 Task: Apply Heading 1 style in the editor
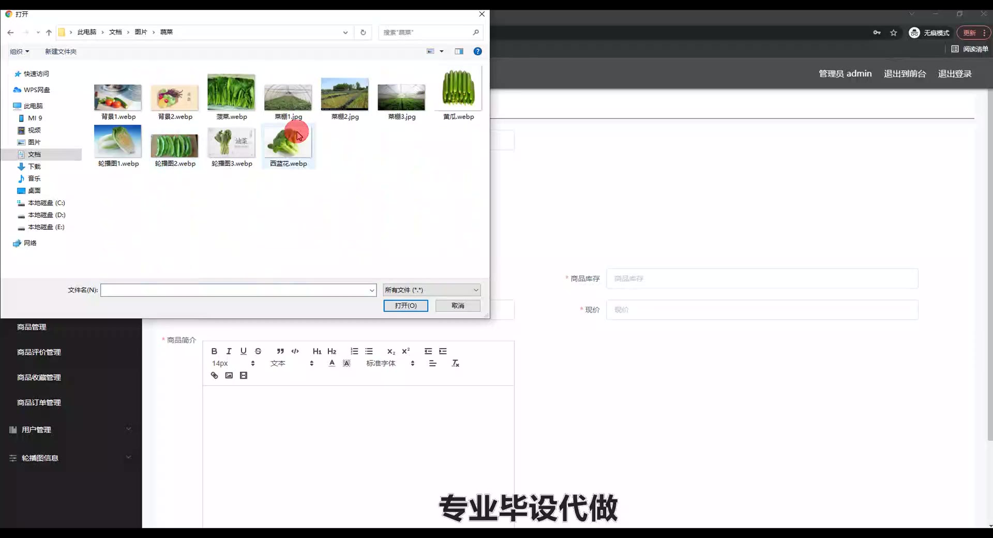point(317,351)
